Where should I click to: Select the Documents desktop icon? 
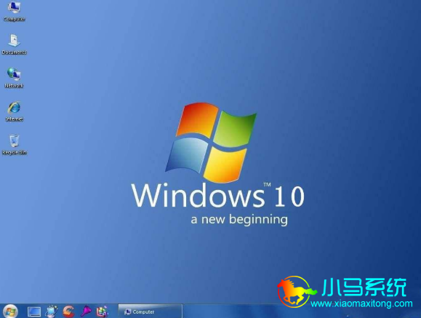coord(14,44)
